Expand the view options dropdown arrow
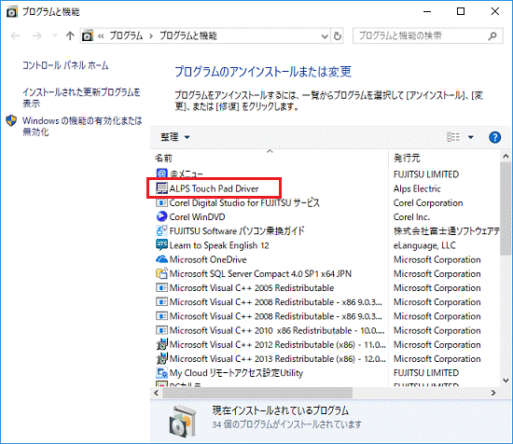513x444 pixels. 470,137
